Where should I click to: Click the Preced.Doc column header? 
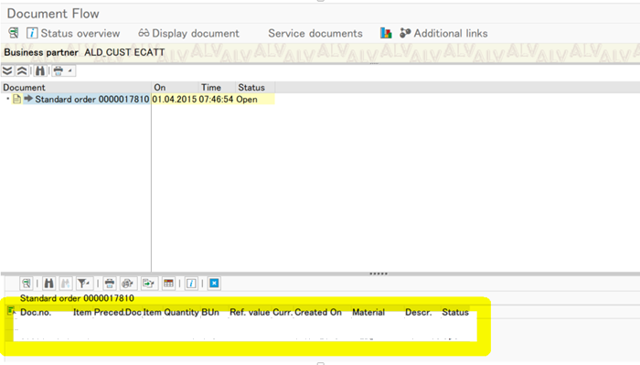tap(118, 312)
